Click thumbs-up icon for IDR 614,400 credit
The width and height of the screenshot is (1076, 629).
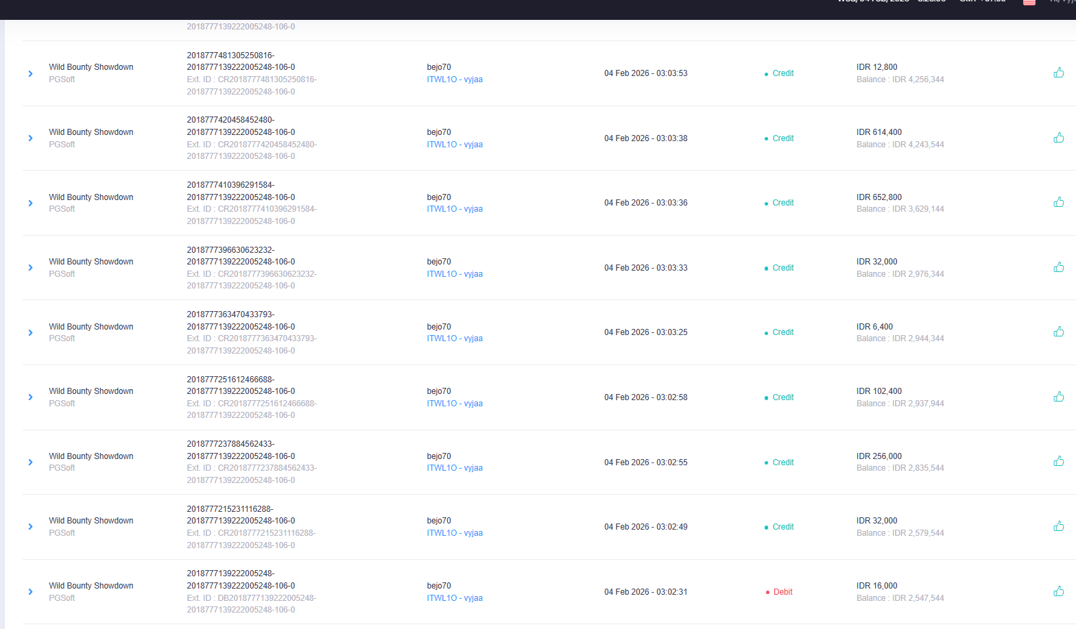[x=1059, y=138]
